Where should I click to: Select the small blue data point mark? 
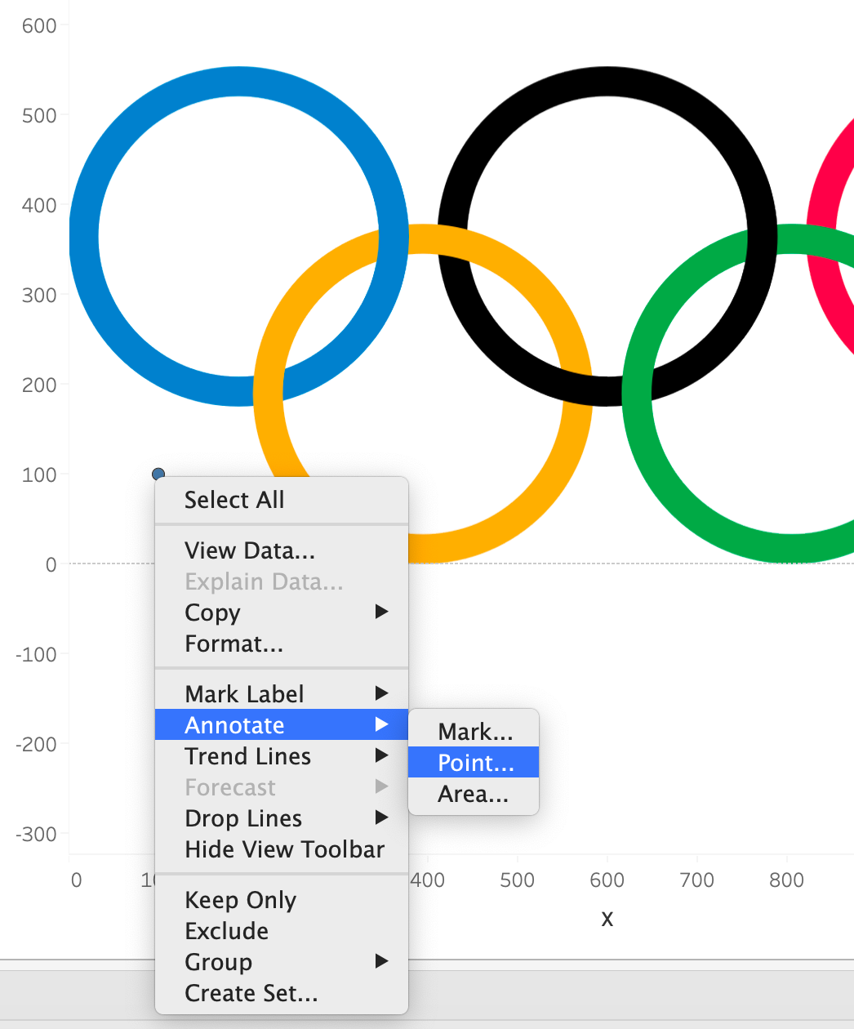(158, 474)
